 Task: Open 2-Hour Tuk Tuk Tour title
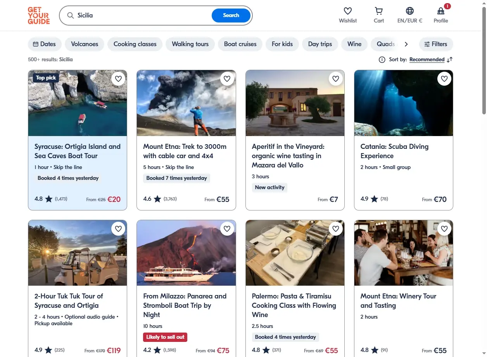point(69,301)
